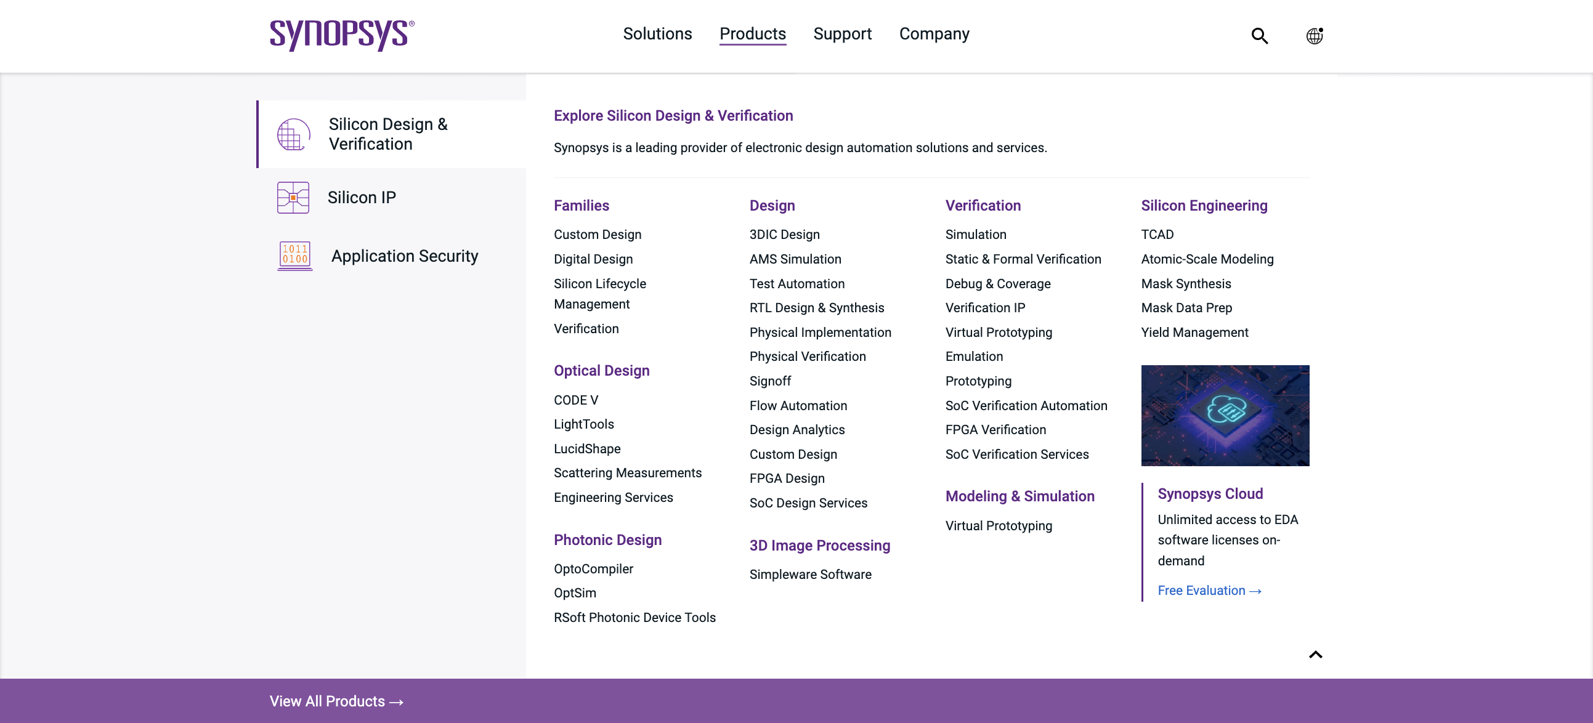Open SoC Verification Automation link

coord(1026,406)
